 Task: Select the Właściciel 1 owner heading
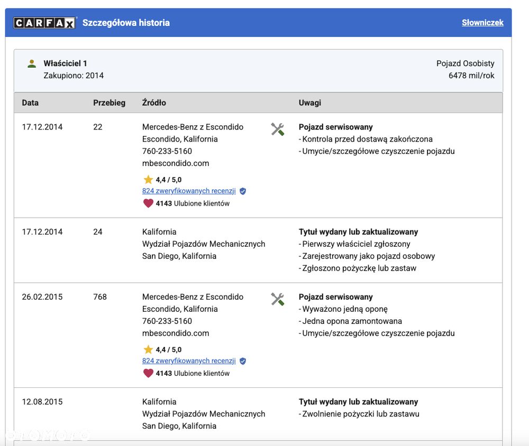click(65, 63)
